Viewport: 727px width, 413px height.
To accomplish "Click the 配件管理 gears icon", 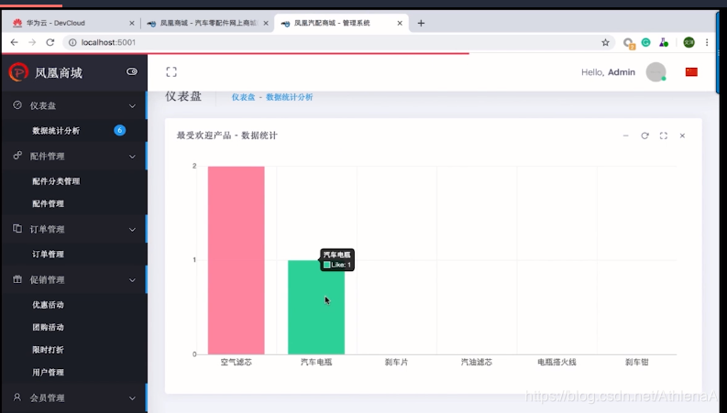I will tap(17, 156).
